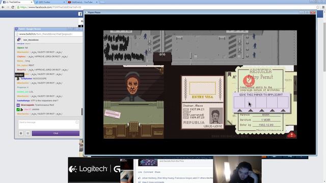This screenshot has width=326, height=183.
Task: Click the intercom speaker grille on the desk
Action: [x=133, y=127]
